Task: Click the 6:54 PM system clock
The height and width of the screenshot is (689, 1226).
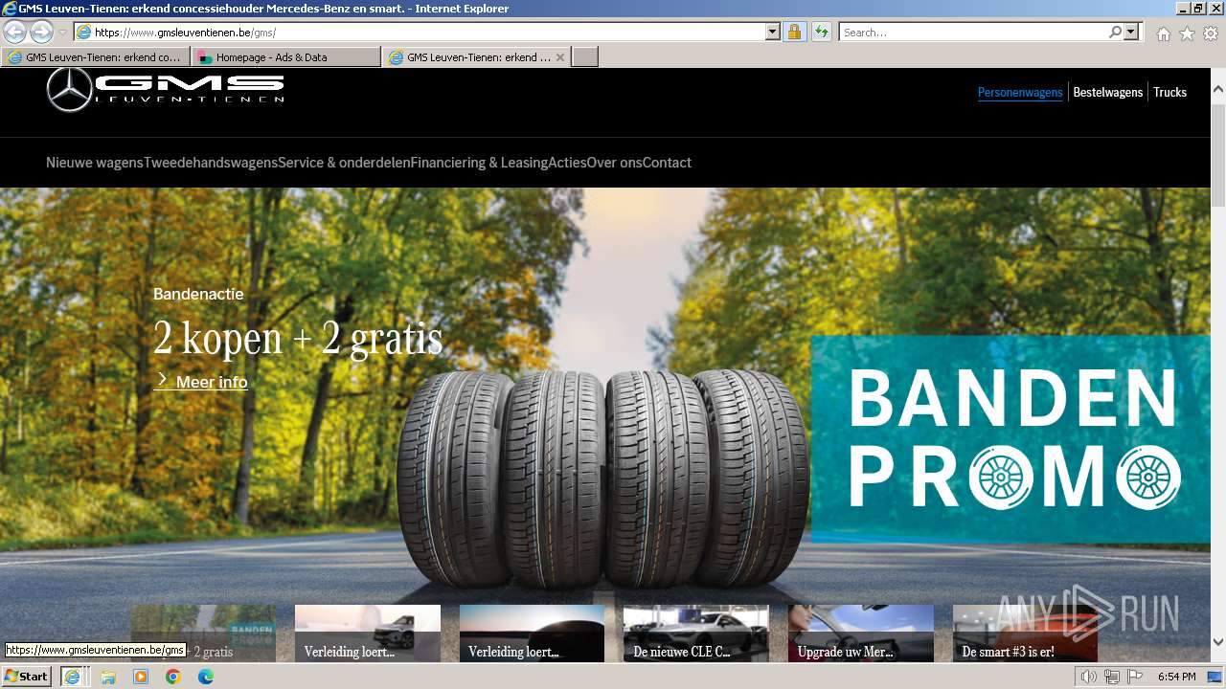Action: (x=1176, y=677)
